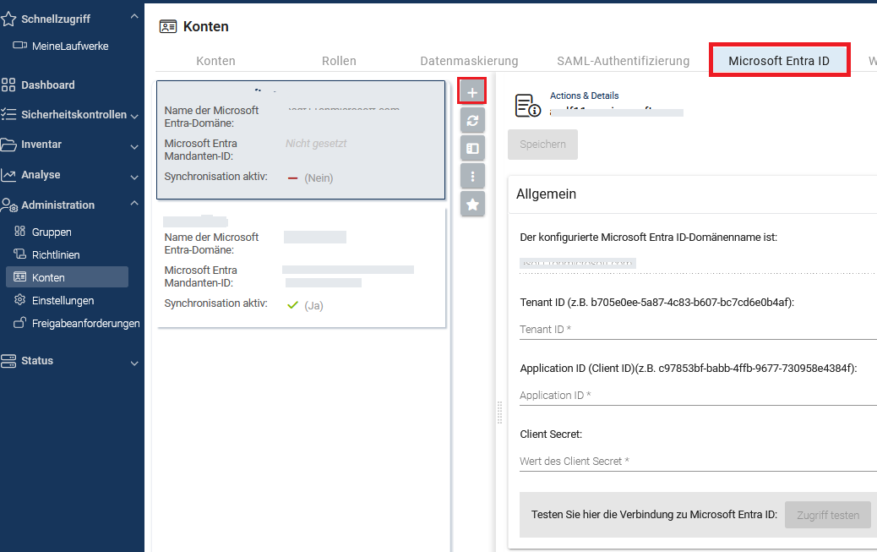Click the Inventar folder icon
This screenshot has width=877, height=552.
click(8, 145)
